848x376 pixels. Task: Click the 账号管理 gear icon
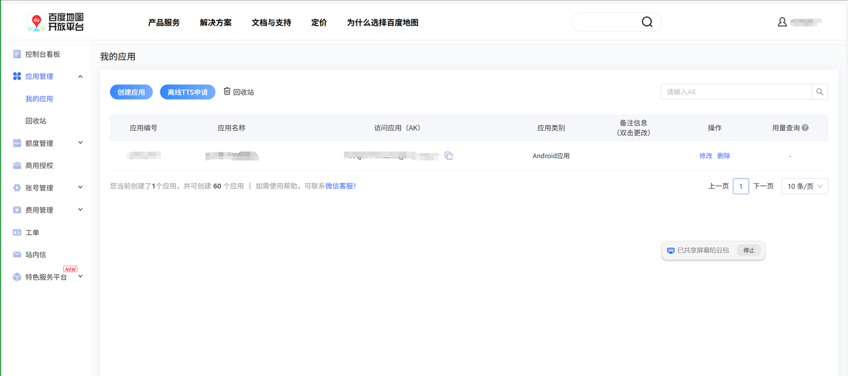[x=17, y=188]
